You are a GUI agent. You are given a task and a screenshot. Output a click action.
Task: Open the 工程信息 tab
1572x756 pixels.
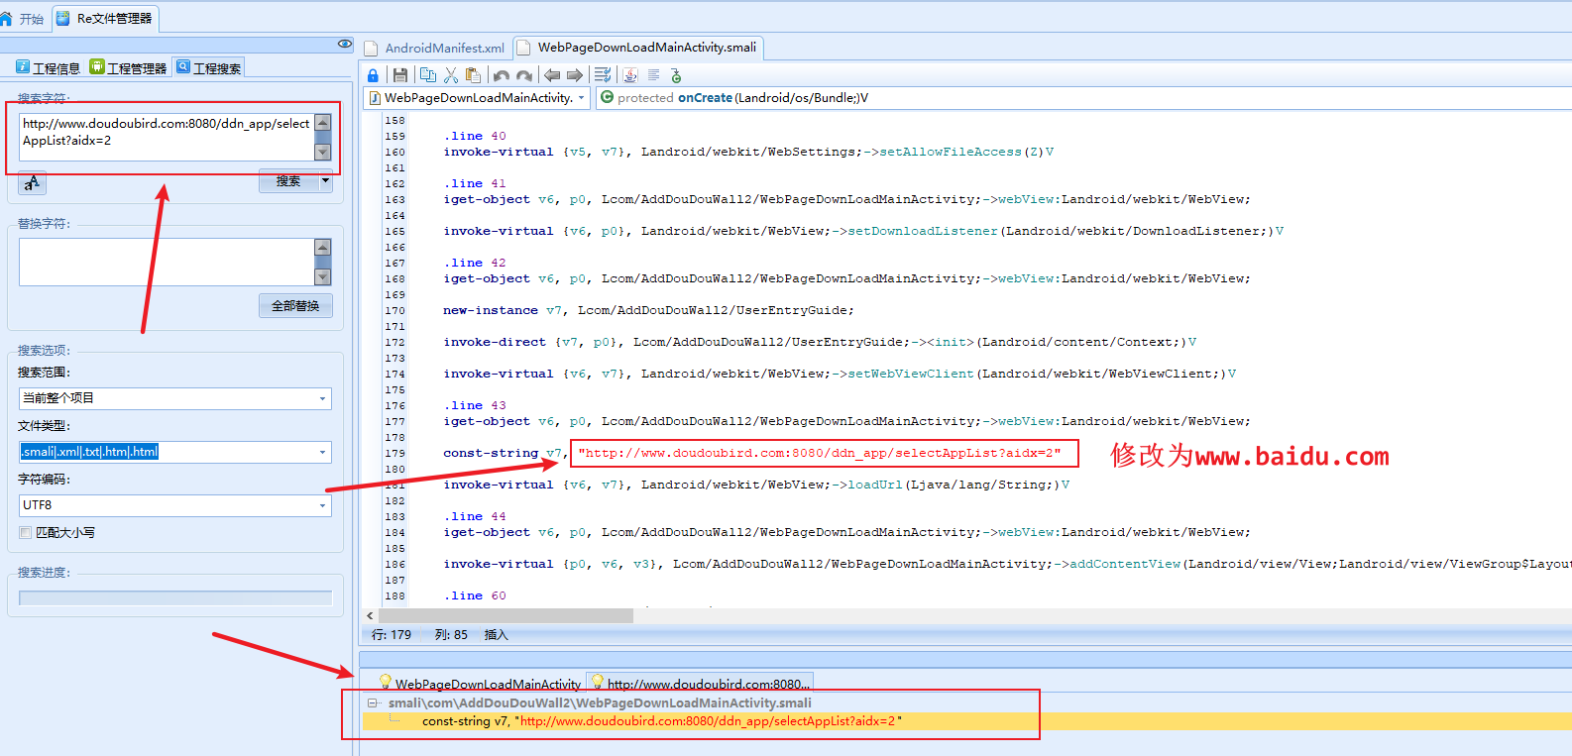(x=48, y=67)
